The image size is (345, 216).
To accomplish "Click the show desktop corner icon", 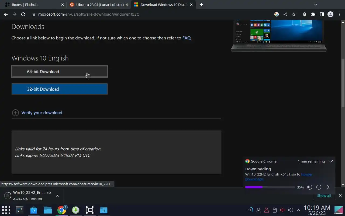I will 339,210.
